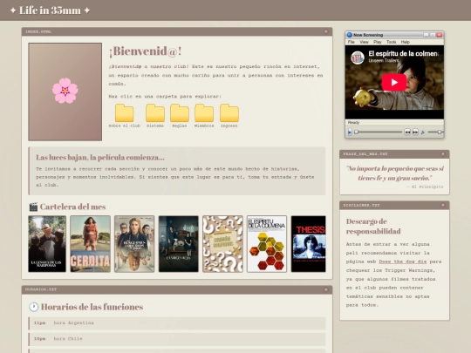This screenshot has width=471, height=353.
Task: Close the frase_del_mes.txt panel
Action: 443,154
